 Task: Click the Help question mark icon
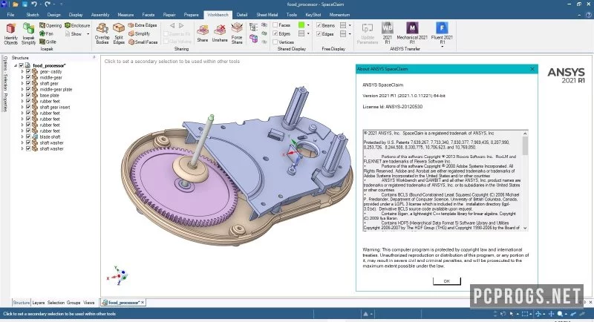(589, 15)
